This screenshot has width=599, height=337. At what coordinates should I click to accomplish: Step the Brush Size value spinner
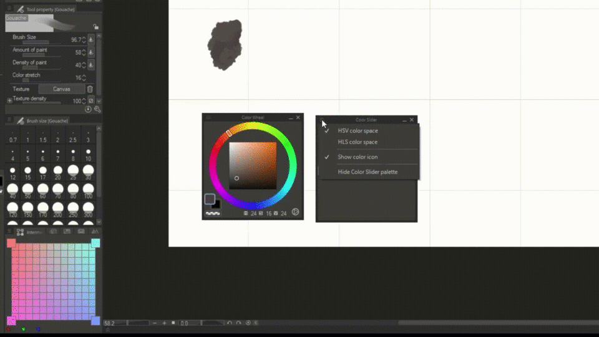[x=84, y=40]
